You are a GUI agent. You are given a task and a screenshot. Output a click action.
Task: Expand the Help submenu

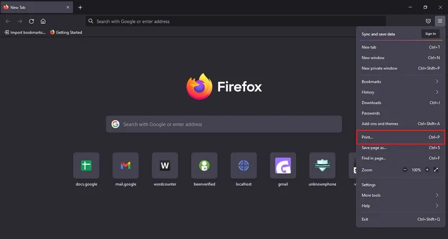point(401,206)
